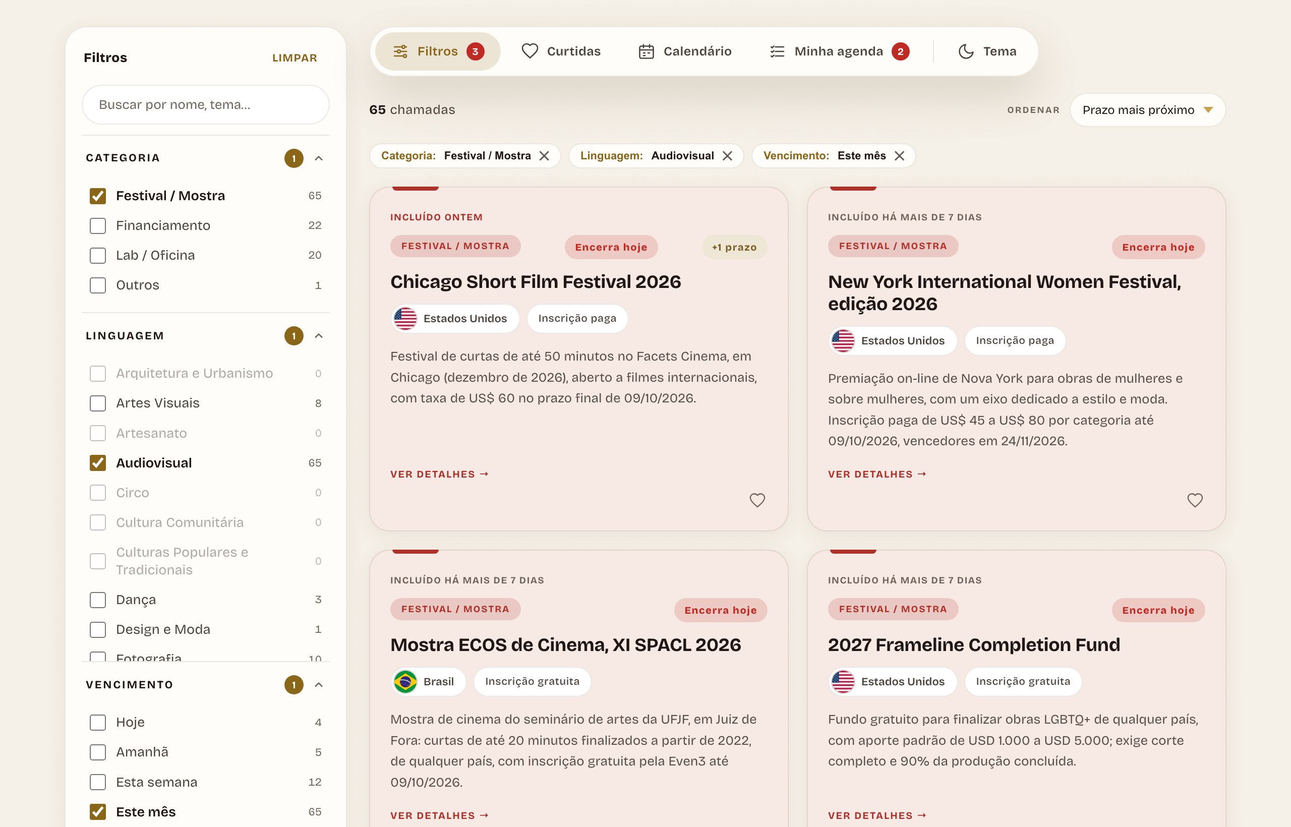Like the New York International Women Festival
This screenshot has height=827, width=1291.
1195,500
